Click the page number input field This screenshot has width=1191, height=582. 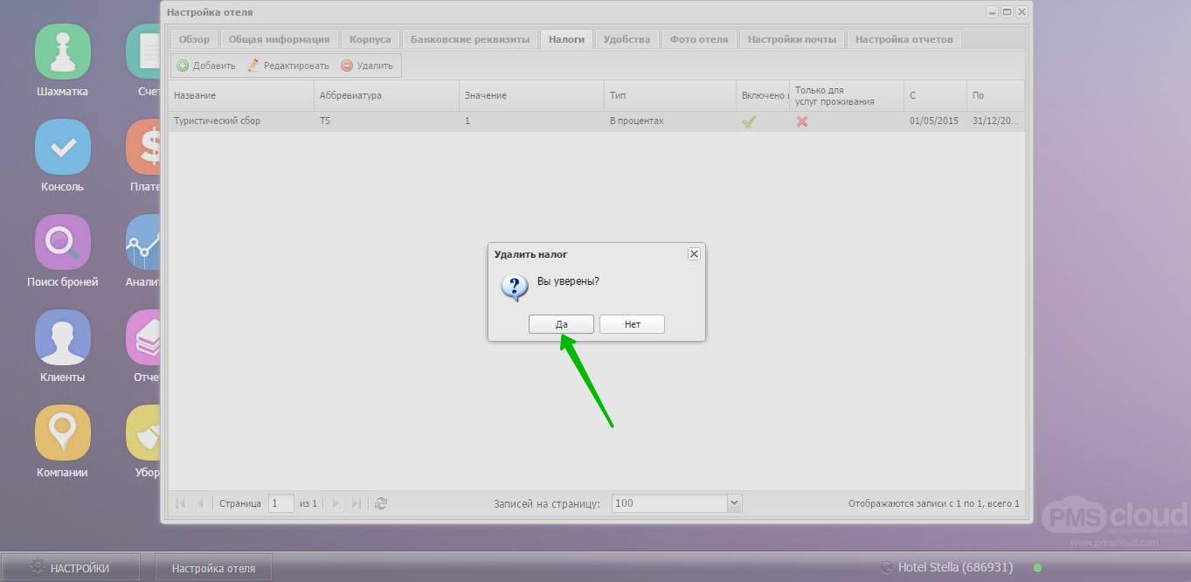pos(280,503)
